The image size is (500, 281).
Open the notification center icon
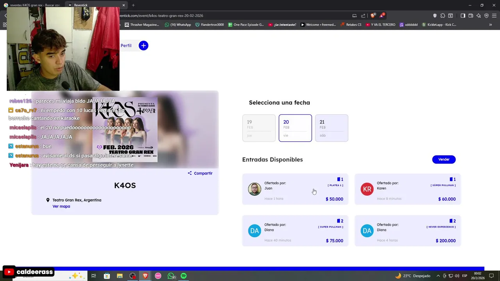(491, 276)
